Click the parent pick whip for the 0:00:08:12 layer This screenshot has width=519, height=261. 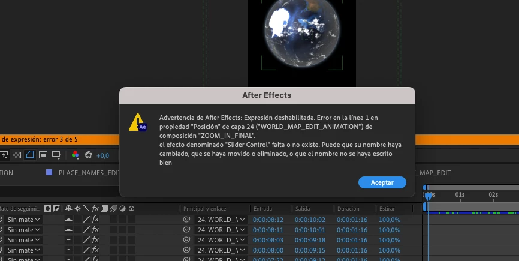186,219
